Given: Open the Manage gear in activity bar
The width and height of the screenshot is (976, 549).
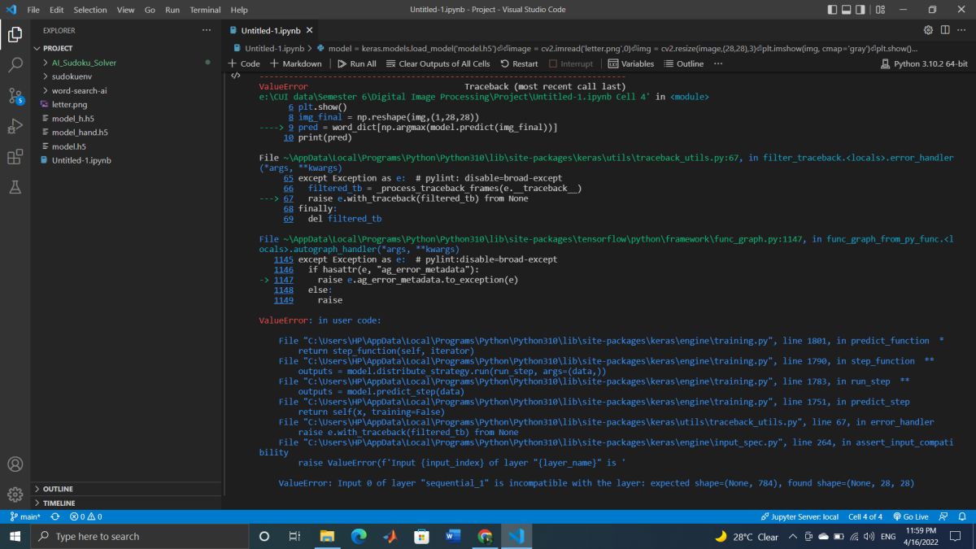Looking at the screenshot, I should click(15, 495).
